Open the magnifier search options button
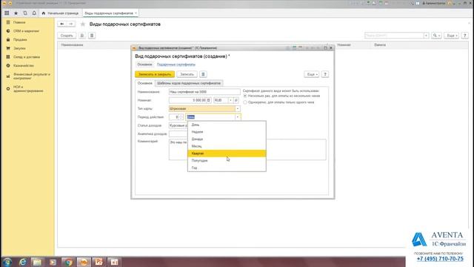 (436, 36)
